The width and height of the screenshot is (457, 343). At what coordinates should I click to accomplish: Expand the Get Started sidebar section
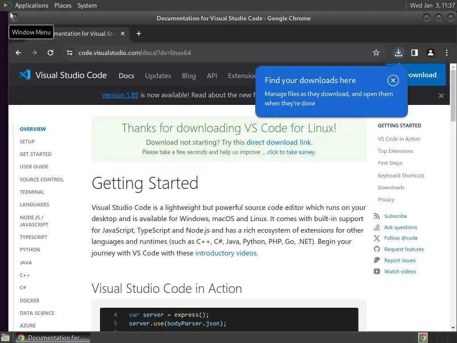point(36,154)
